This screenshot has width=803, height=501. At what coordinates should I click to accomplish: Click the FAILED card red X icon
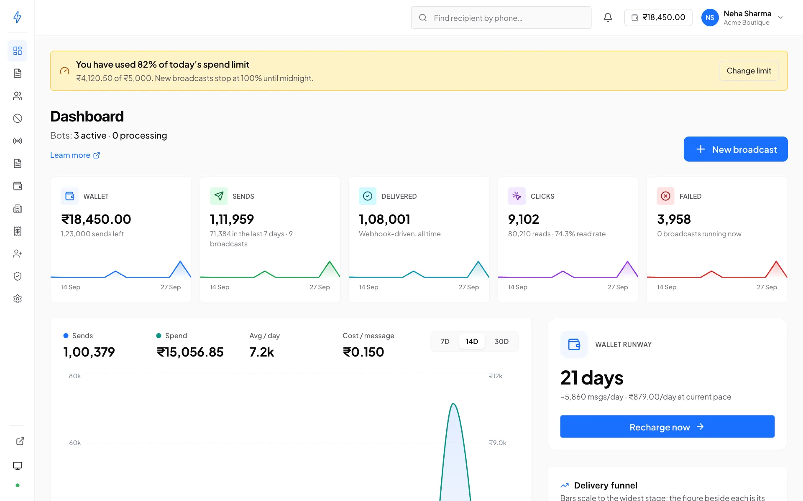point(666,196)
